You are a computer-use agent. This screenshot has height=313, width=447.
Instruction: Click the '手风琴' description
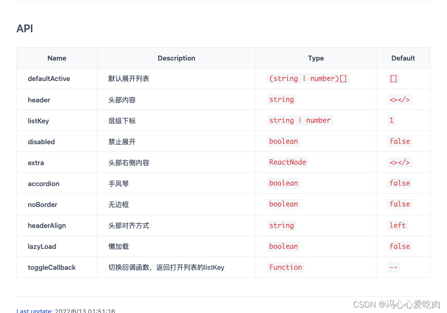[118, 183]
